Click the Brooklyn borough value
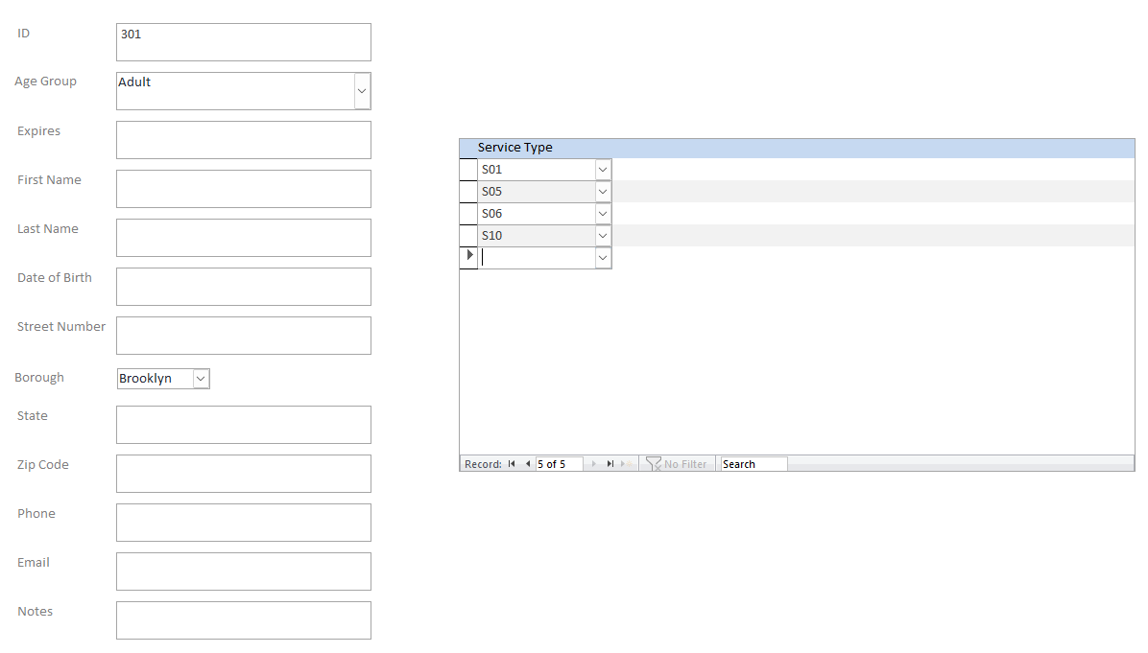This screenshot has width=1148, height=653. coord(146,378)
